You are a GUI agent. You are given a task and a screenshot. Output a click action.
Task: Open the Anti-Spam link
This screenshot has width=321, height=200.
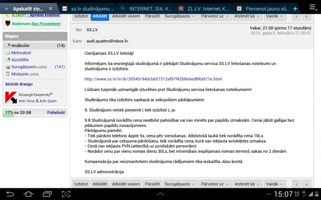click(48, 101)
